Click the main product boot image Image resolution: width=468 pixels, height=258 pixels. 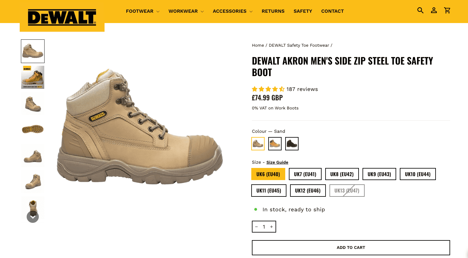140,126
